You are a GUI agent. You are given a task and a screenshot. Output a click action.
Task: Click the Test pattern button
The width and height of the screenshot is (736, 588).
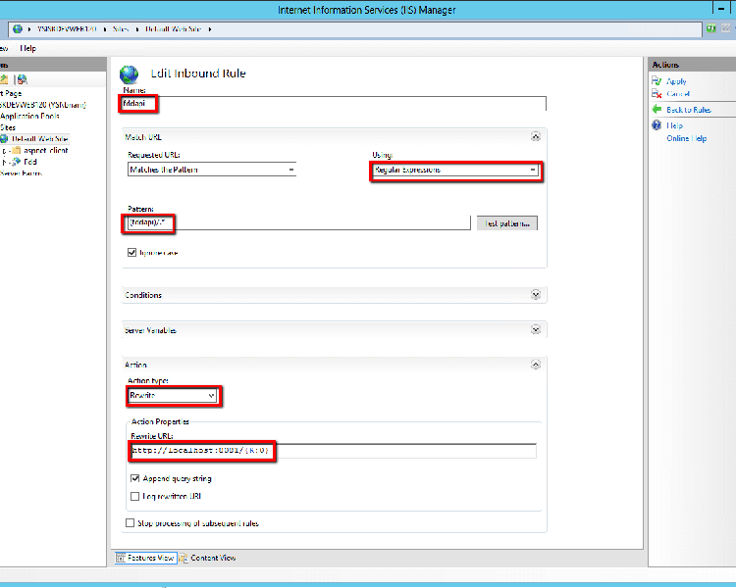point(505,223)
